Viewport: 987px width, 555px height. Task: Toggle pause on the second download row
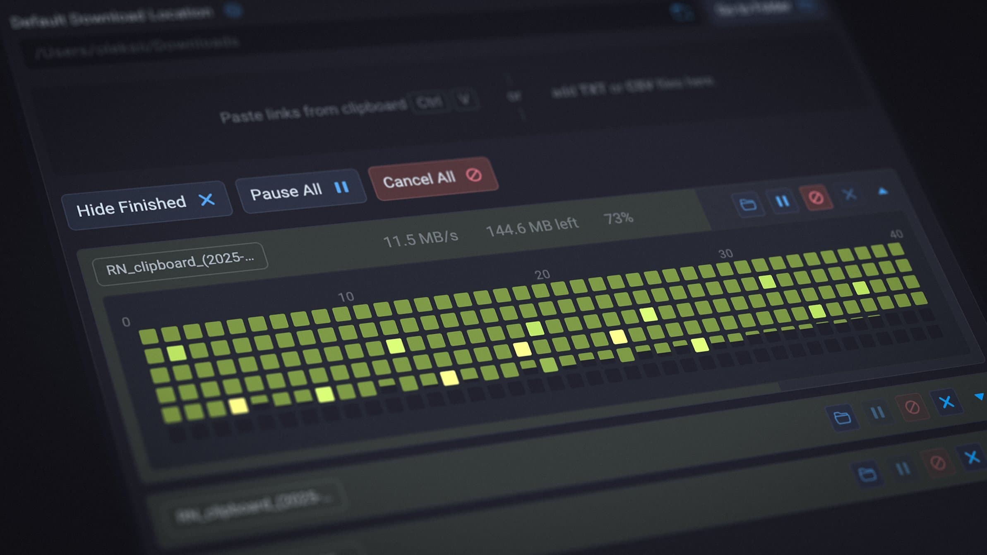click(877, 412)
